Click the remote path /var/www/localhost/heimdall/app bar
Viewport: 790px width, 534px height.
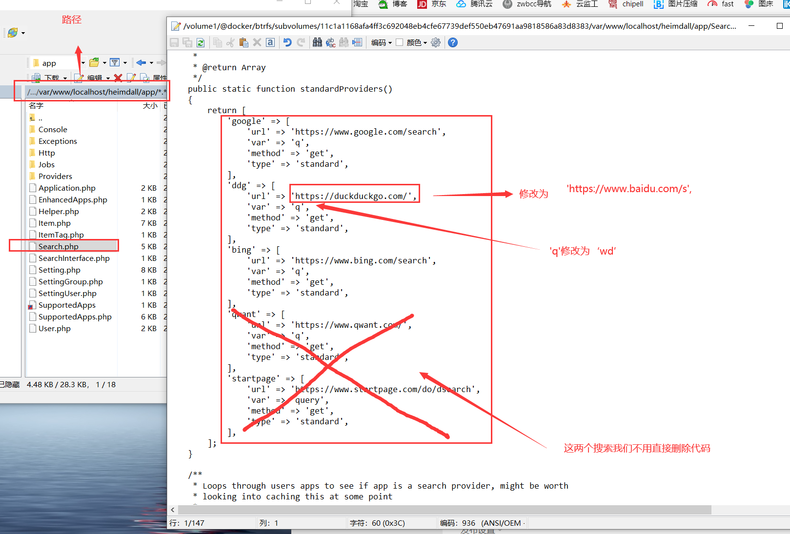[x=97, y=92]
